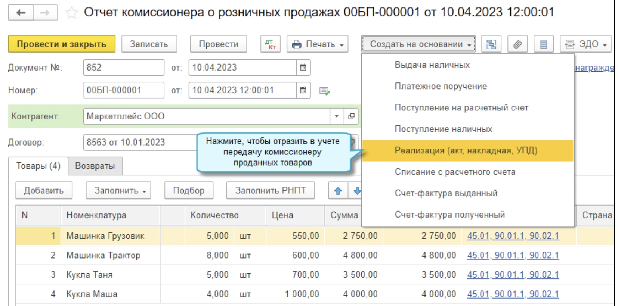Viewport: 618px width, 306px height.
Task: Open accounts link for Машинка Грузовик row
Action: coord(513,236)
